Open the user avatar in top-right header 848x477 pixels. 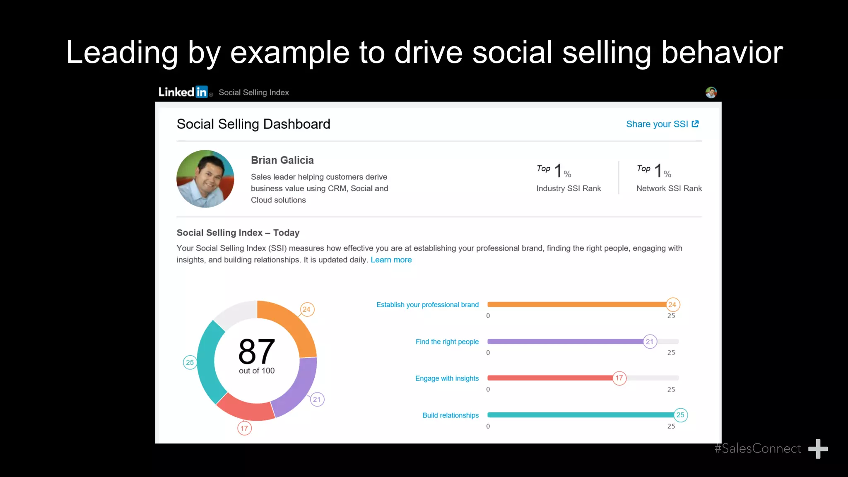[711, 92]
